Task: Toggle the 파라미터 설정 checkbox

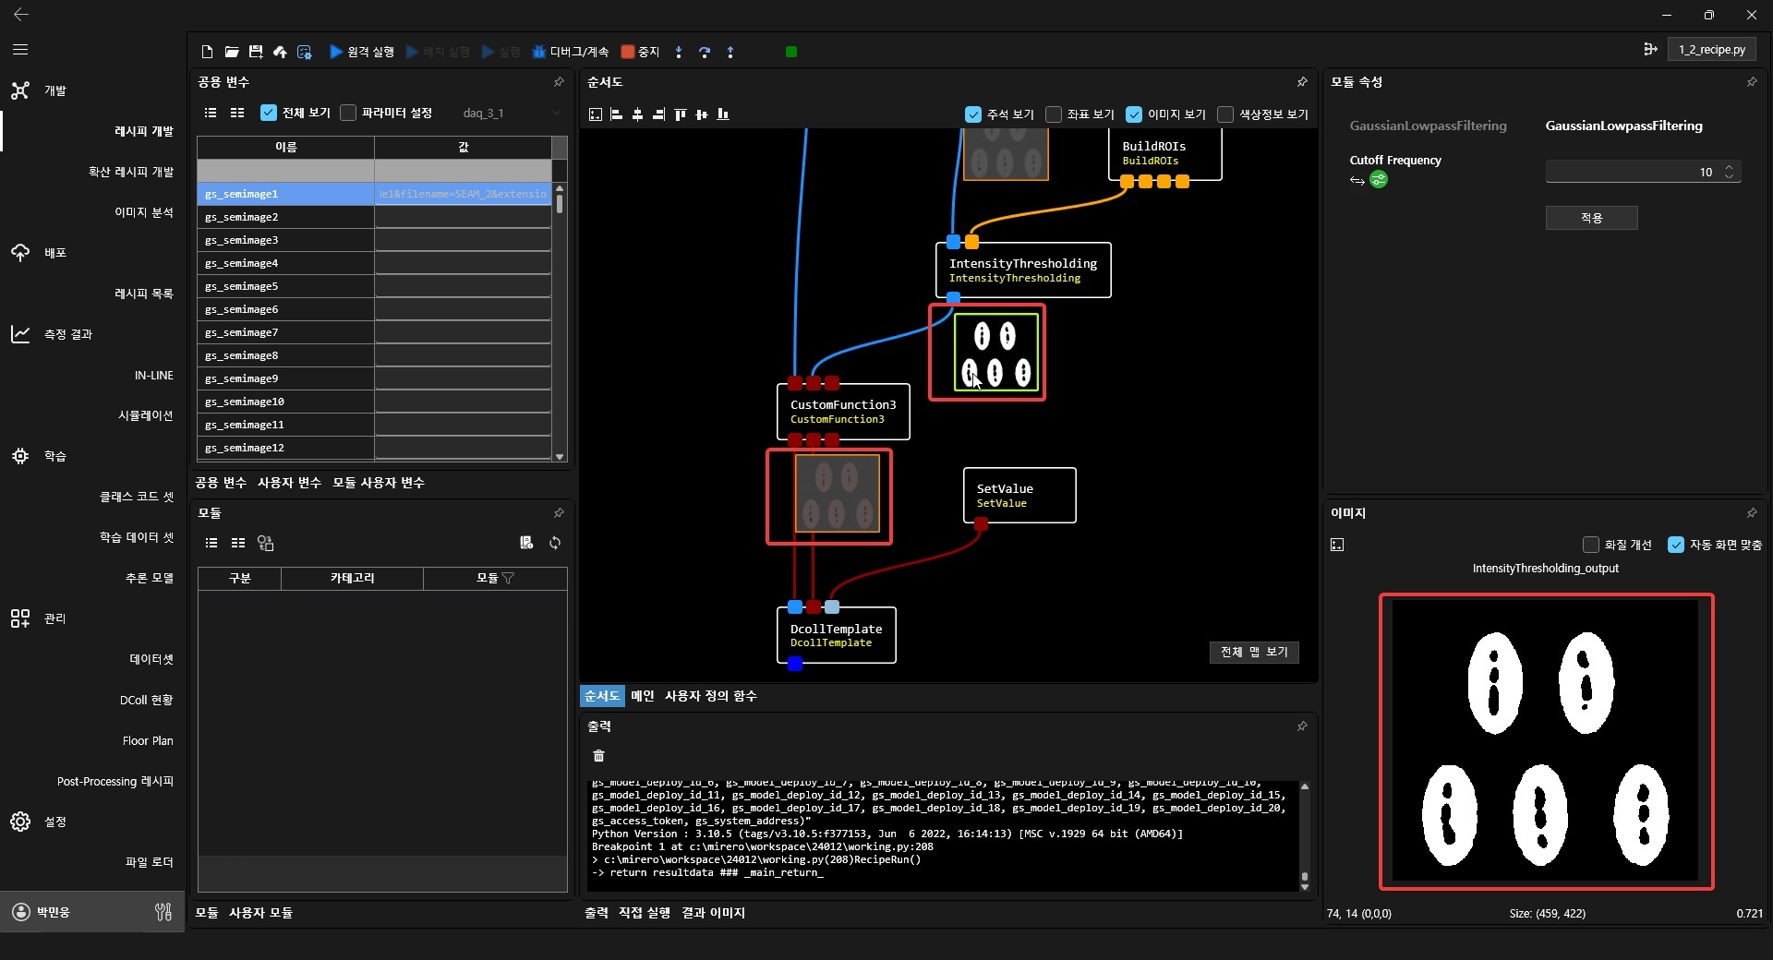Action: 348,113
